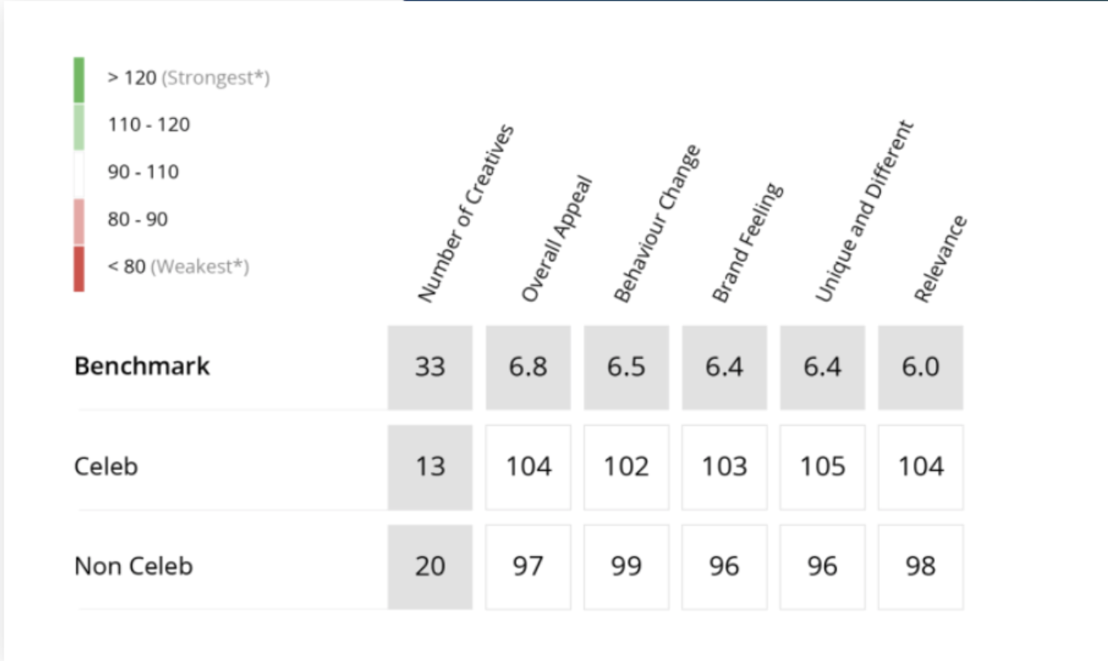Click the dark green Strongest legend swatch
Viewport: 1108px width, 661px height.
point(79,80)
